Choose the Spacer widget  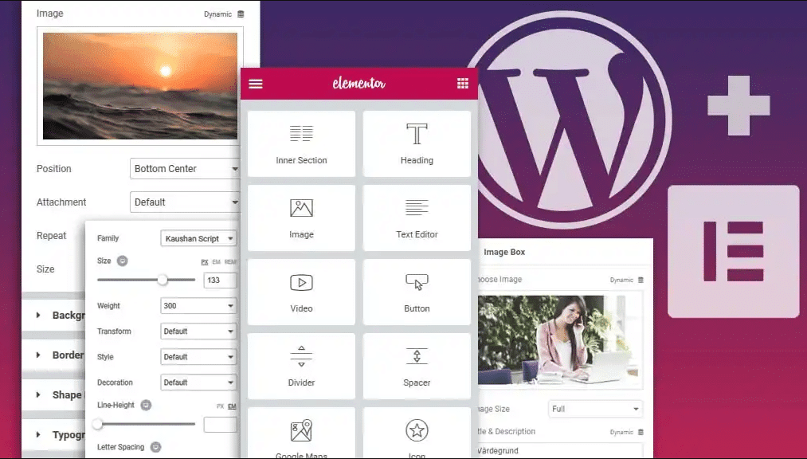(x=417, y=366)
